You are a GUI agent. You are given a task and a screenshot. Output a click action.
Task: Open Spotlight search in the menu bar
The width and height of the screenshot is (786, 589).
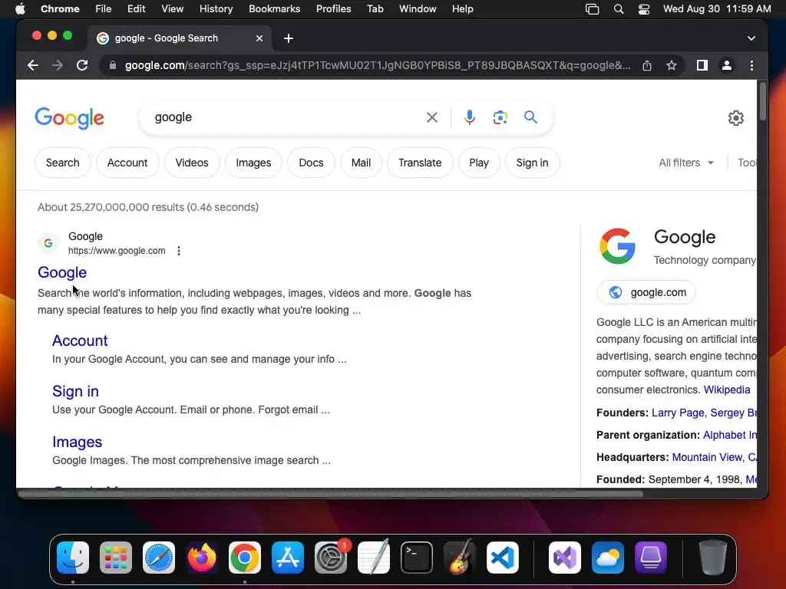tap(619, 9)
